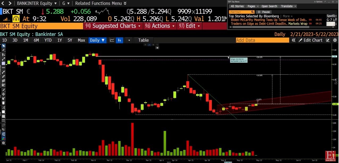
Task: Pause the Top News feed
Action: click(x=264, y=12)
